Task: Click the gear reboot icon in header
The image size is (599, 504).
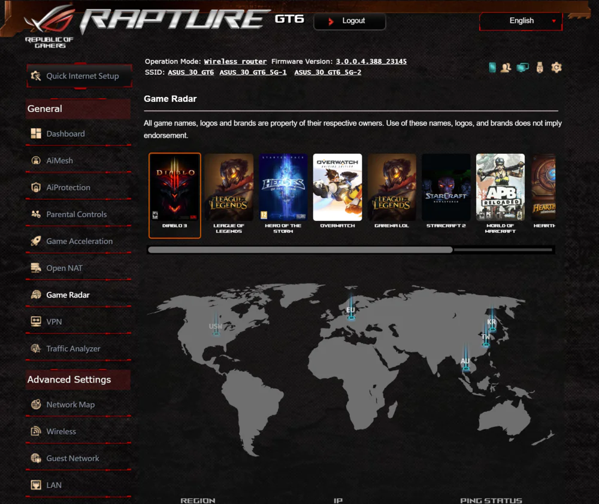Action: click(x=556, y=68)
